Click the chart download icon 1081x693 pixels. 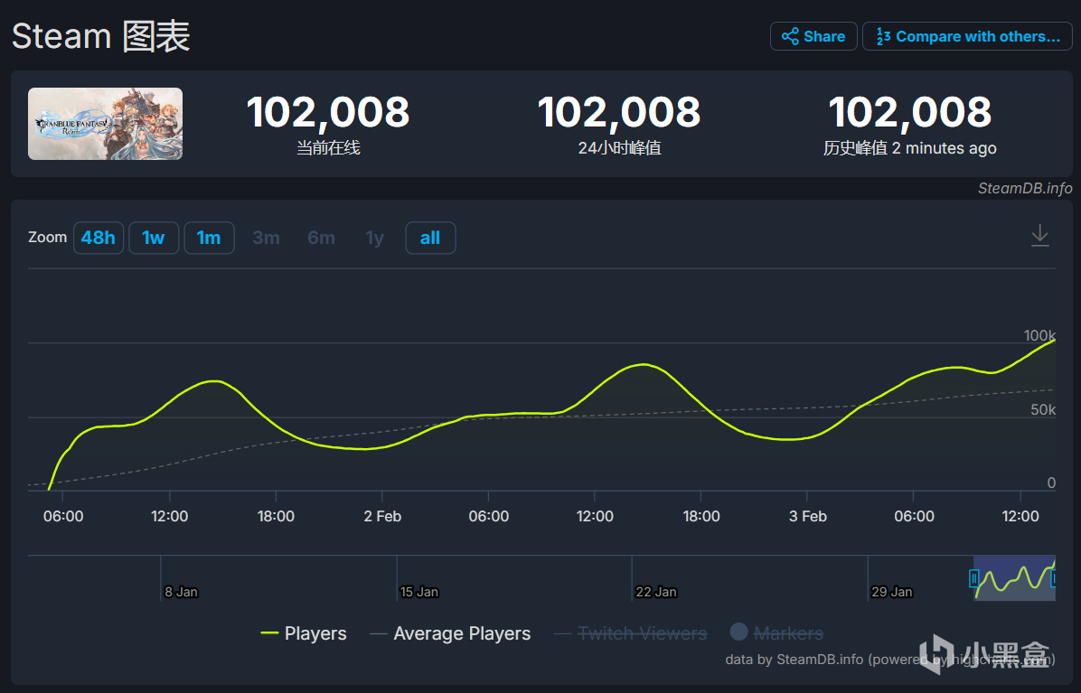click(1039, 236)
